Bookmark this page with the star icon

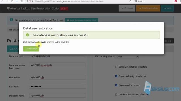pyautogui.click(x=130, y=1)
